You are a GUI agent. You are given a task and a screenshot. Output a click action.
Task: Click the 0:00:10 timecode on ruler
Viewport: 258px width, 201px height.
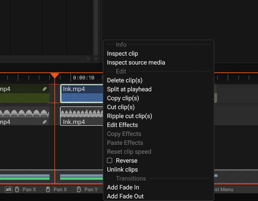click(84, 78)
